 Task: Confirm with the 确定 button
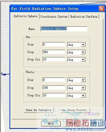pyautogui.click(x=51, y=124)
